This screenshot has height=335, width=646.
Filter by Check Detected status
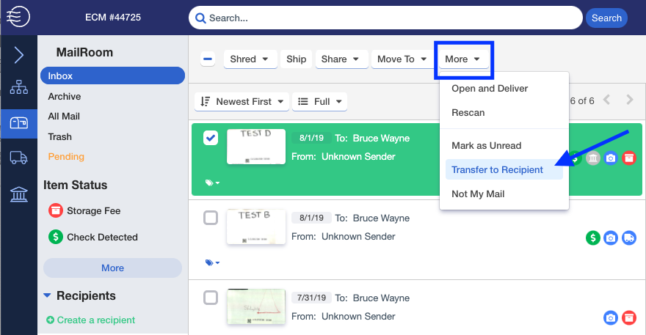102,237
